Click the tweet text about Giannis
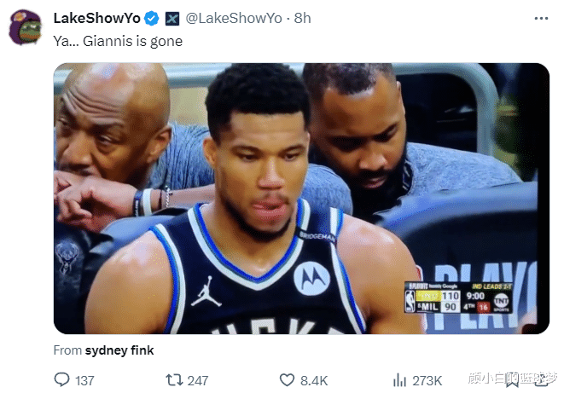Screen dimensions: 564x393 118,41
